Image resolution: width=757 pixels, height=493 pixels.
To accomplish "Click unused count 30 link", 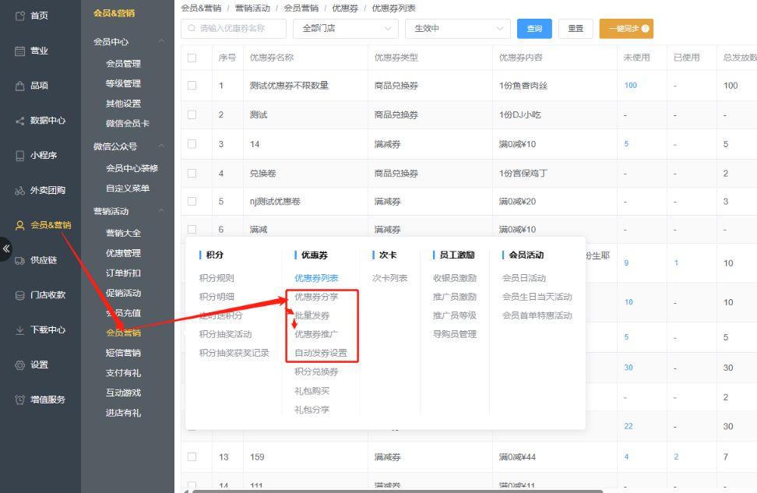I will [628, 368].
